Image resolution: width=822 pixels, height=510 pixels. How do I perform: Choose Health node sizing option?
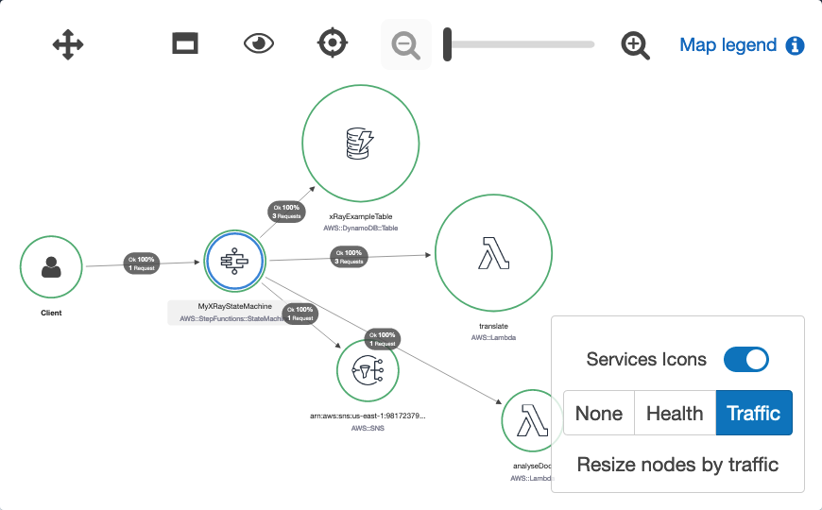[x=675, y=413]
